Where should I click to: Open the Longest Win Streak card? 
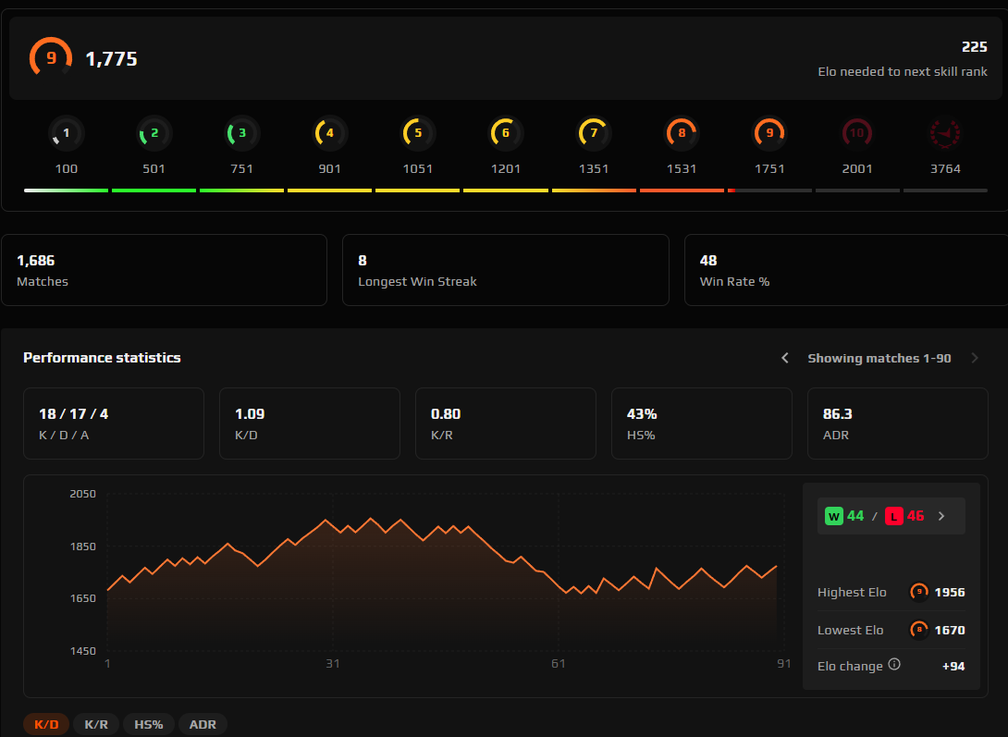[x=506, y=270]
